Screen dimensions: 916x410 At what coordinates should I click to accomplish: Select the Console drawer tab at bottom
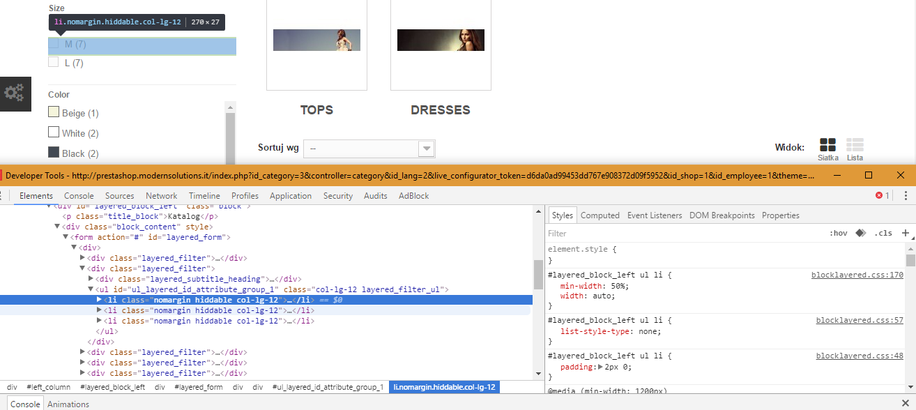point(25,404)
